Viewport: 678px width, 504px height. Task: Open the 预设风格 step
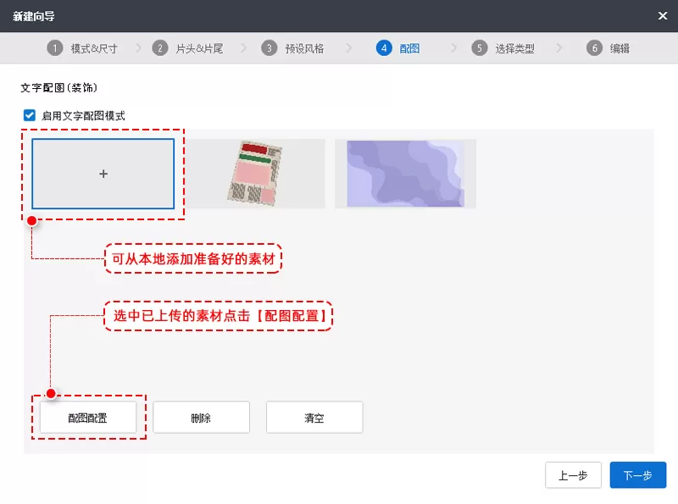tap(304, 48)
